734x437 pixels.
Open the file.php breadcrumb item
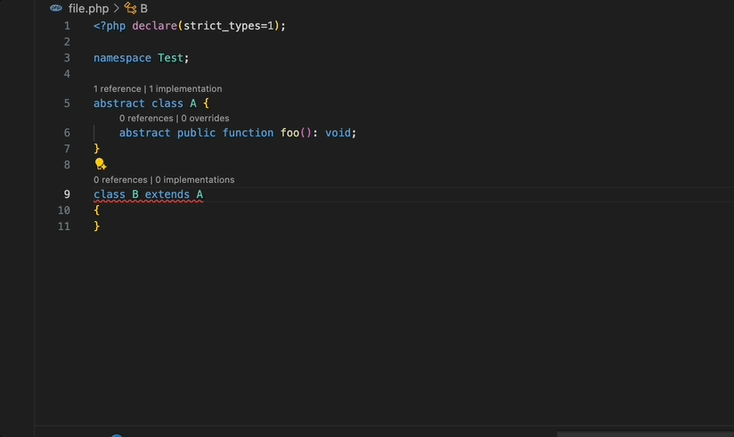88,8
